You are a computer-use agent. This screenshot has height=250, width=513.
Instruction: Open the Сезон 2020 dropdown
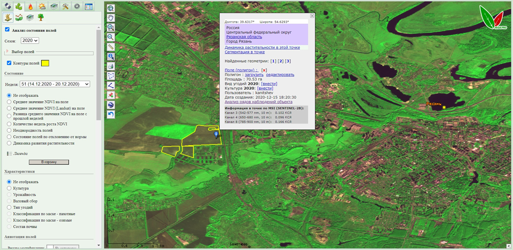pyautogui.click(x=30, y=41)
